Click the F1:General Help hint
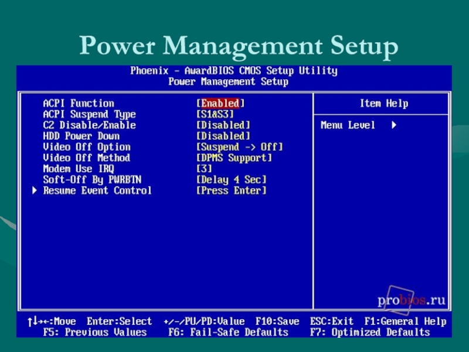The height and width of the screenshot is (352, 469). 405,321
